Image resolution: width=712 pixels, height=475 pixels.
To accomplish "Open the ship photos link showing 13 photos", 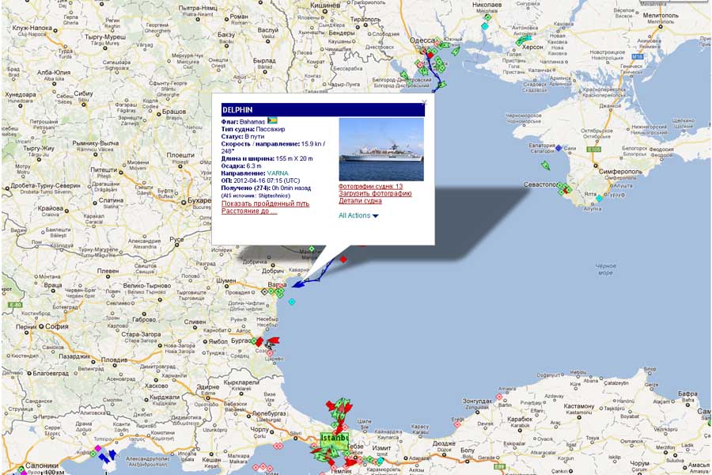I will (371, 187).
